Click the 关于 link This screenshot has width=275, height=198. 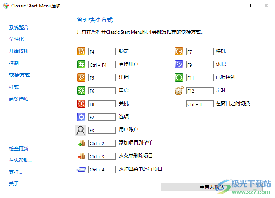click(14, 183)
